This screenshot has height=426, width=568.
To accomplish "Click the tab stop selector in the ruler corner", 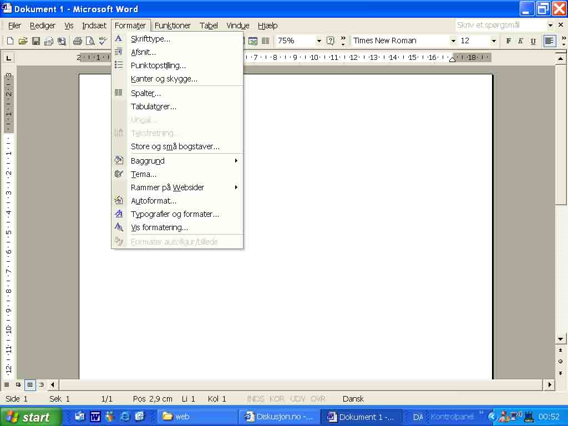I will click(x=9, y=58).
